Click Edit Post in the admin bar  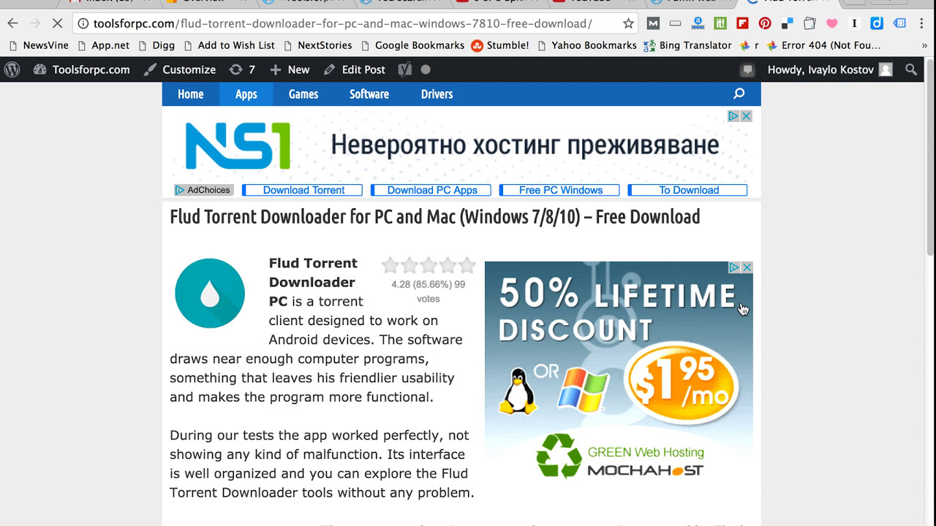point(355,69)
